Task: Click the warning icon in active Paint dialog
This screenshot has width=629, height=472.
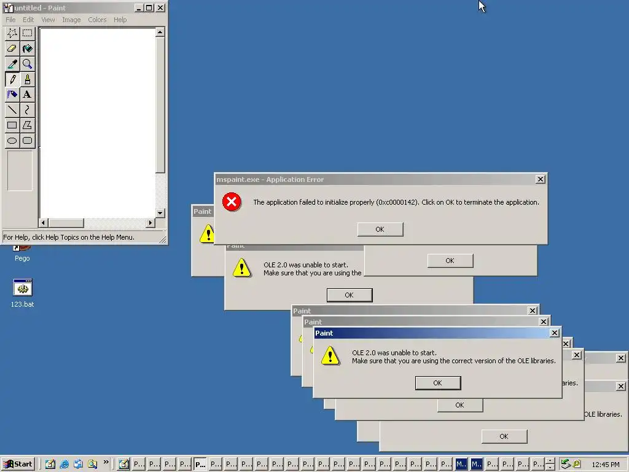Action: 330,356
